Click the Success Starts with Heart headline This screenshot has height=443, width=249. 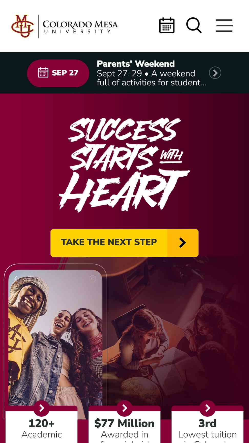(125, 165)
